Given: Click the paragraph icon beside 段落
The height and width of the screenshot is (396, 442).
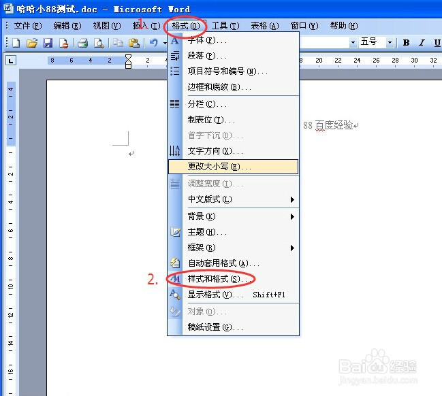Looking at the screenshot, I should click(x=175, y=56).
